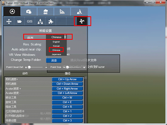Select the measurement ruler triangle tab
The height and width of the screenshot is (125, 167).
coord(62,12)
